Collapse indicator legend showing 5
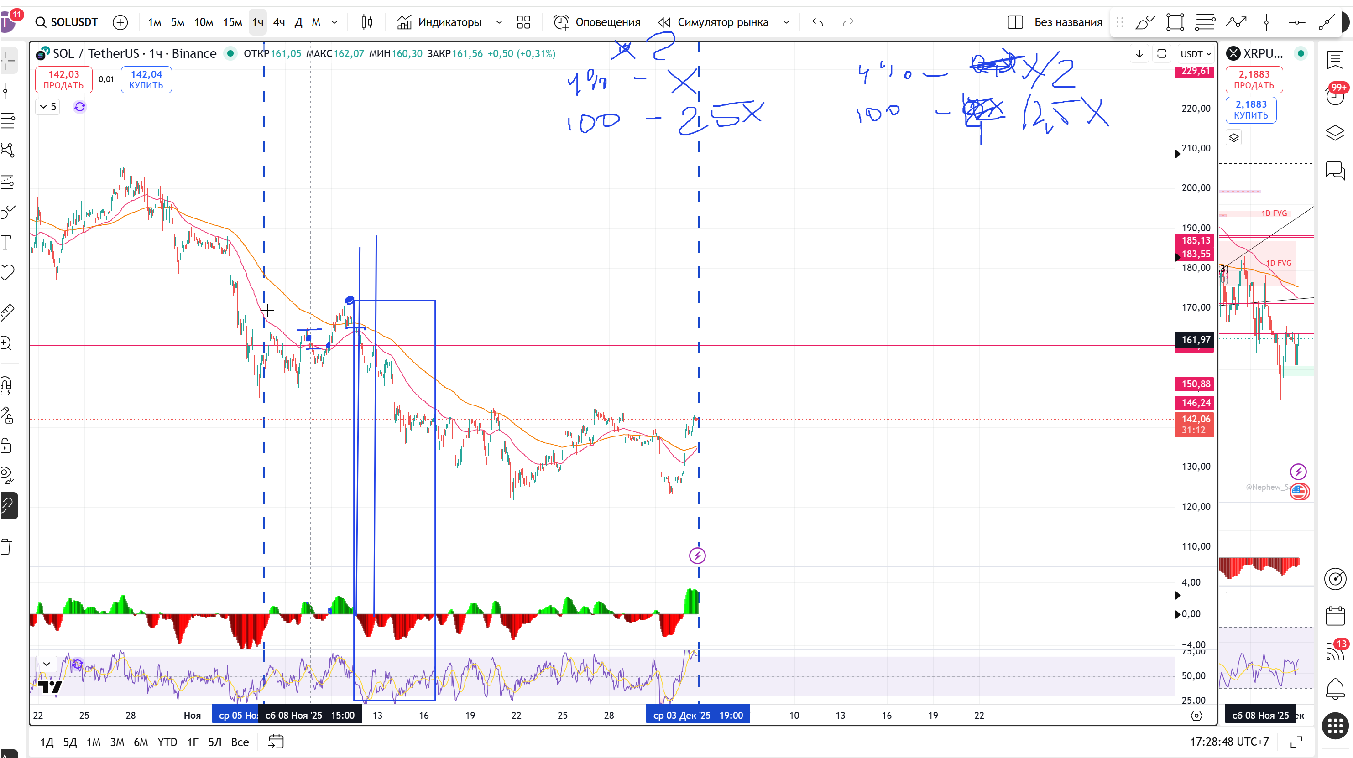The image size is (1353, 758). tap(47, 107)
